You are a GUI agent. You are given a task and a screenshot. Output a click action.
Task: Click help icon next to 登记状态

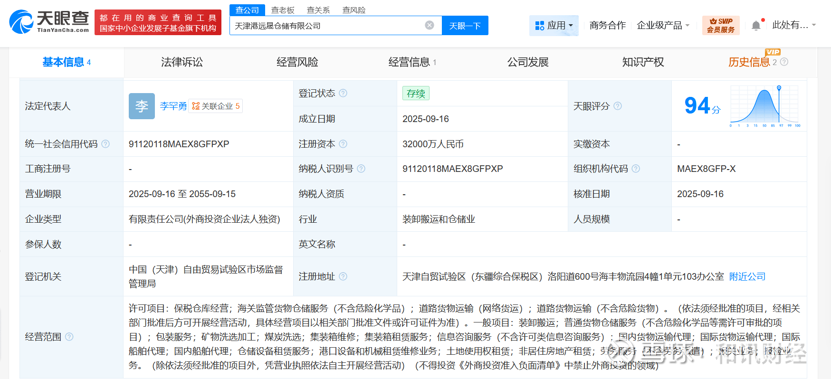pos(343,93)
